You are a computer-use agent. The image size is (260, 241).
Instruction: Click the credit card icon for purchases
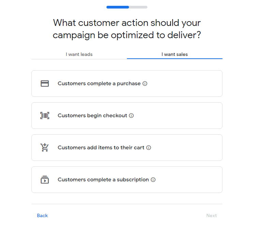tap(45, 84)
